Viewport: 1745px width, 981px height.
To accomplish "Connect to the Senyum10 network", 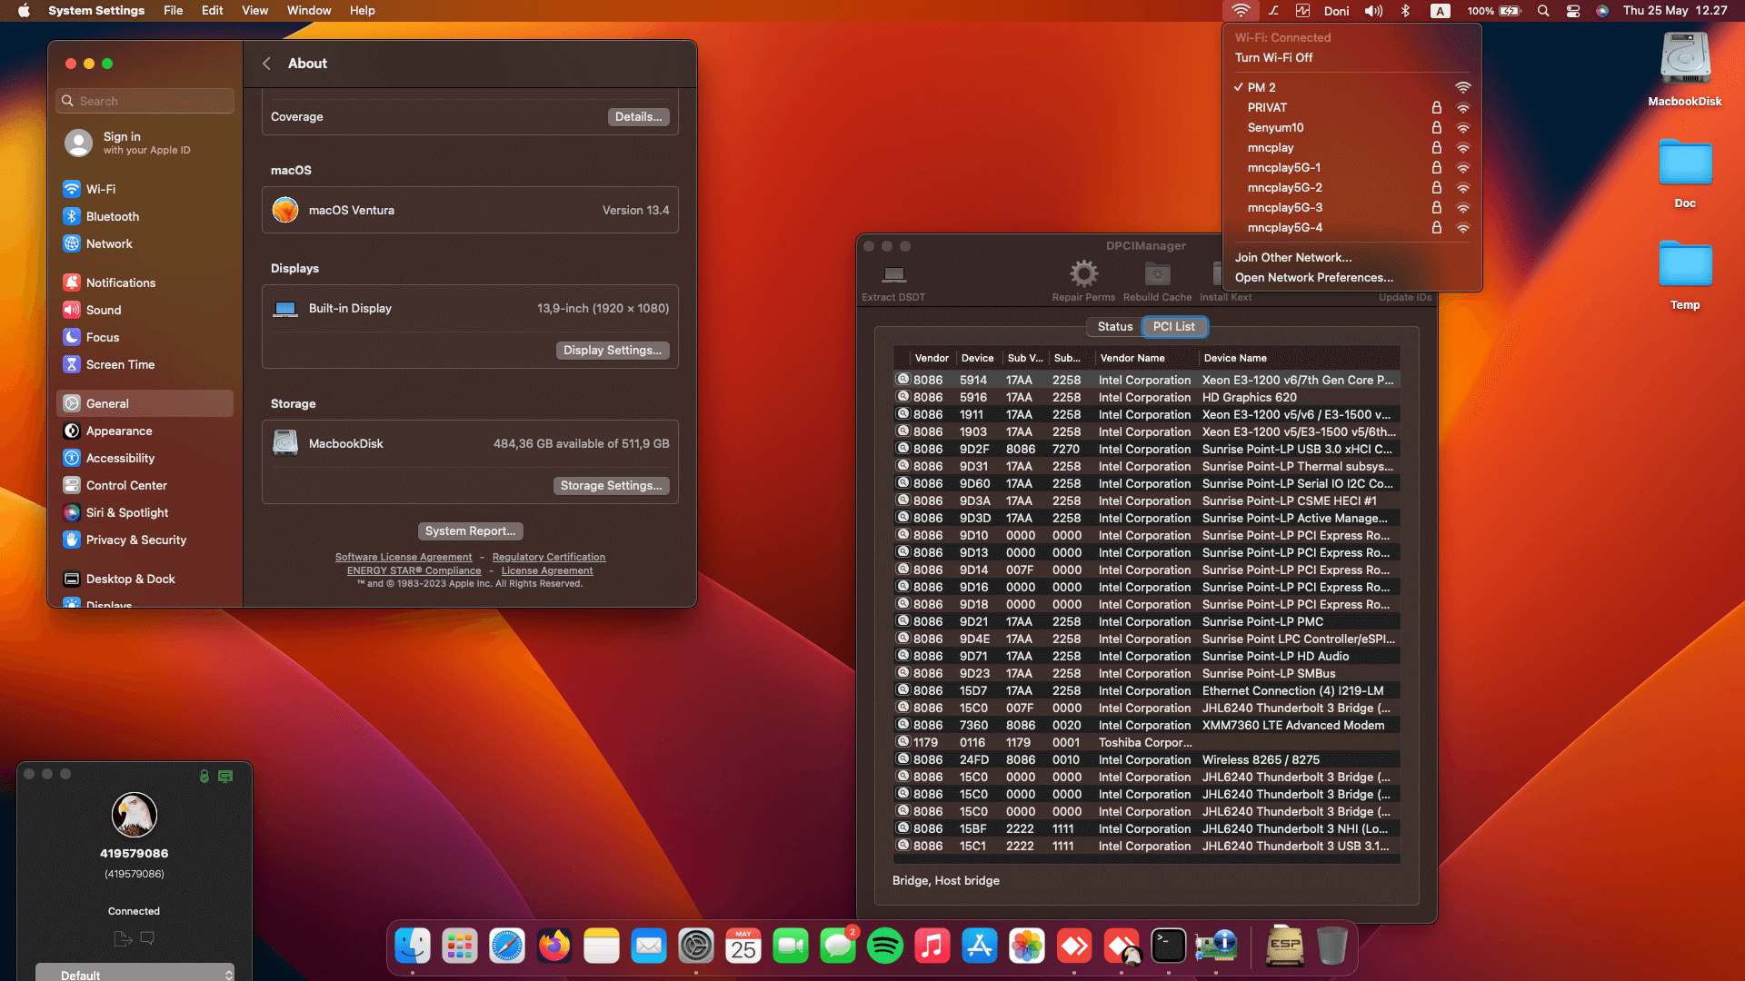I will [x=1276, y=127].
